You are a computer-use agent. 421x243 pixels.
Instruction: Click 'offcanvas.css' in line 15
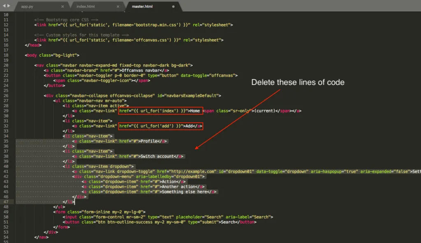(x=151, y=40)
